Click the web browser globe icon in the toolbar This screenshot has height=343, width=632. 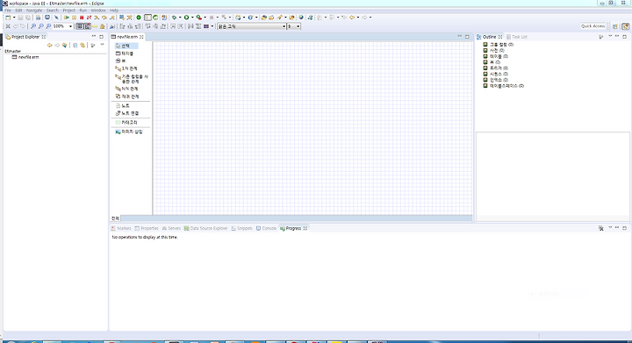tap(301, 18)
